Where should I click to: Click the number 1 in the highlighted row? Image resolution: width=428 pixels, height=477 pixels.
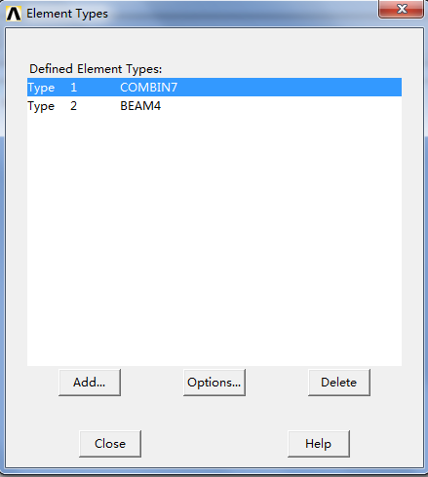(74, 88)
